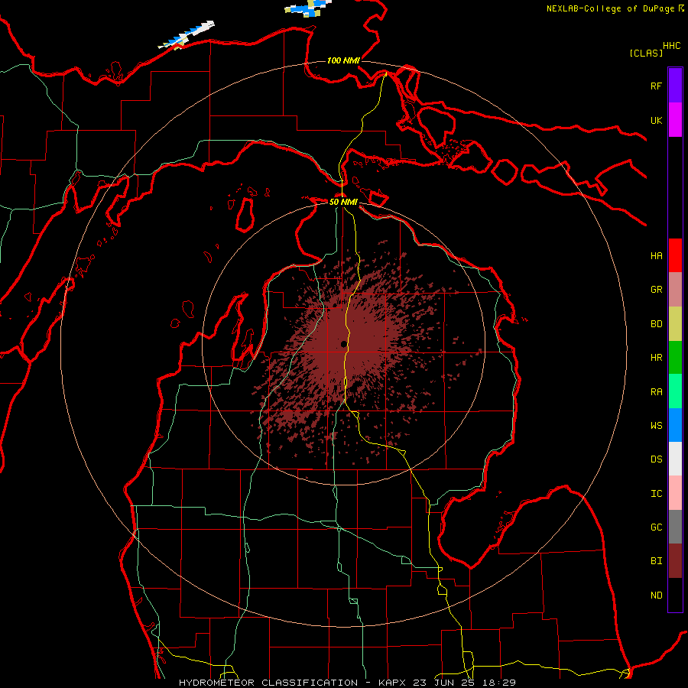This screenshot has width=688, height=688.
Task: Click the black radar site dot
Action: coord(343,345)
